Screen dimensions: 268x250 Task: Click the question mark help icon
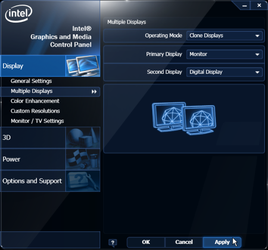click(113, 243)
